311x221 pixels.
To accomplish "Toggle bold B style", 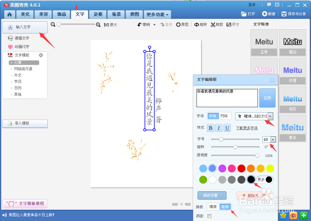I will click(x=211, y=128).
